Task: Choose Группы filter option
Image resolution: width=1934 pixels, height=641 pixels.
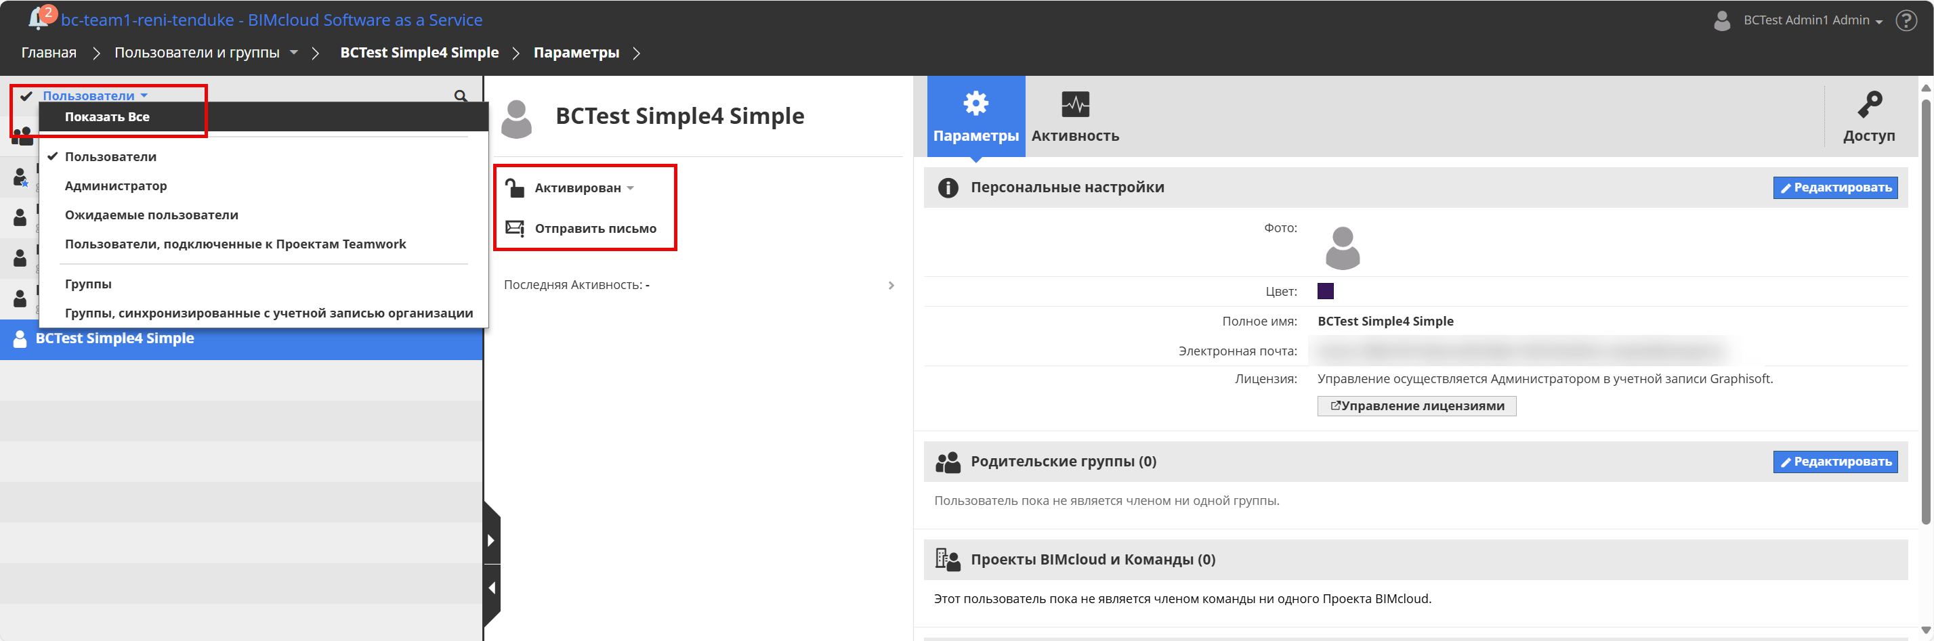Action: [x=263, y=284]
